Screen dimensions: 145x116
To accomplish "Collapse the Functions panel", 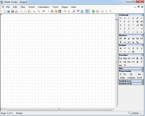I will (x=143, y=55).
